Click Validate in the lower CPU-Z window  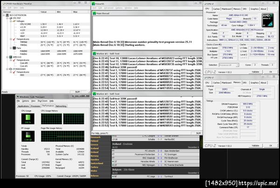click(255, 146)
